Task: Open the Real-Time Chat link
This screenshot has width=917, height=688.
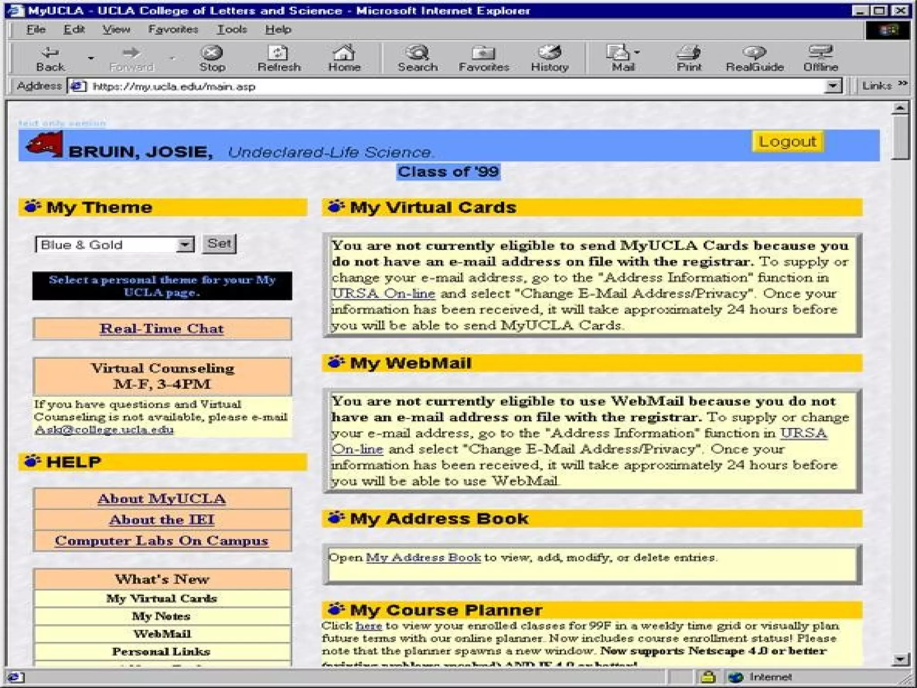Action: click(x=162, y=329)
